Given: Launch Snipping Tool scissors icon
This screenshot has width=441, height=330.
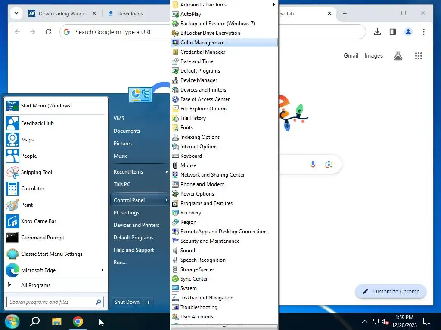Looking at the screenshot, I should click(x=12, y=172).
